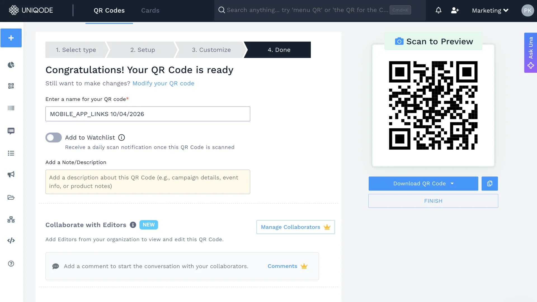Screen dimensions: 537x302
Task: Click the "Receive a daily scan notification" hint text
Action: [150, 147]
